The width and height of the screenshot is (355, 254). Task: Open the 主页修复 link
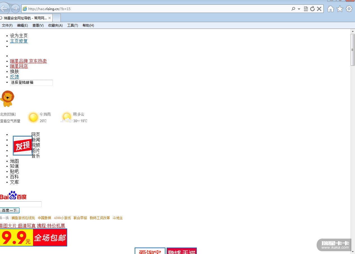(19, 41)
